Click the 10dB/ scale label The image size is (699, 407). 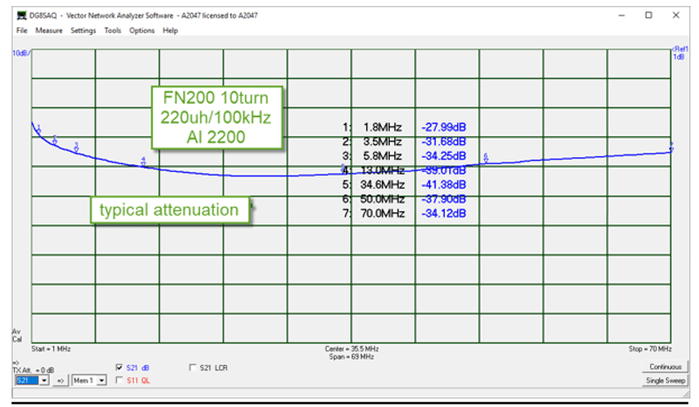(21, 53)
